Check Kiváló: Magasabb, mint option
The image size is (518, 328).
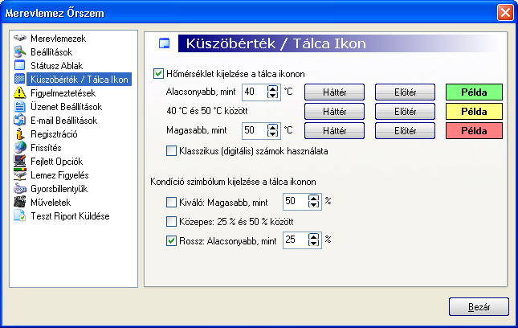coord(171,202)
